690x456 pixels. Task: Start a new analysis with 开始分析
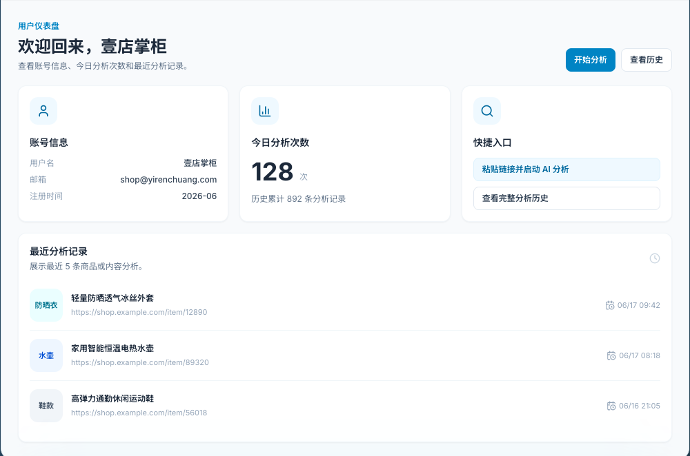[591, 60]
